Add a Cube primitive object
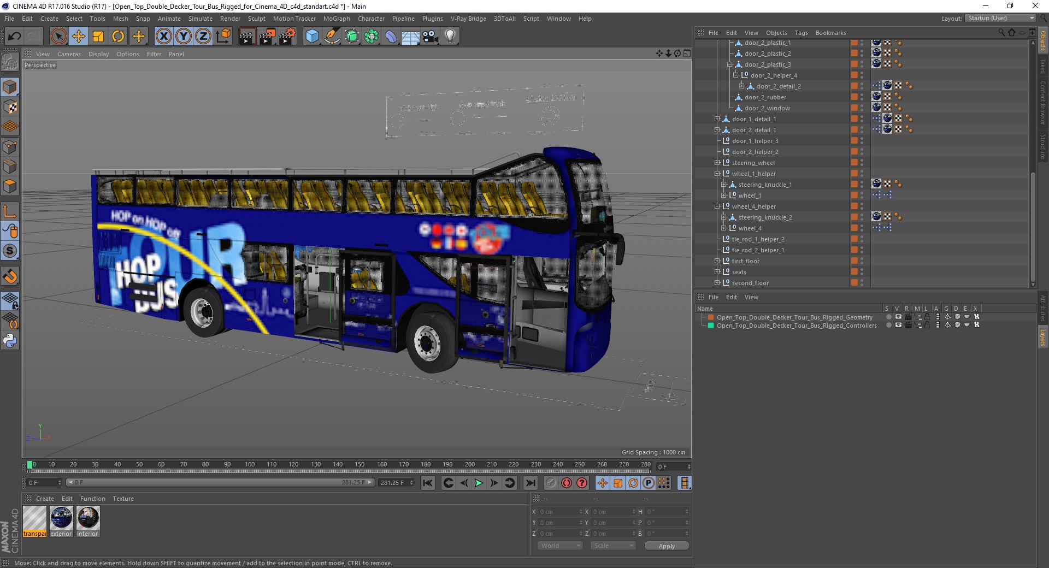Image resolution: width=1049 pixels, height=568 pixels. click(x=312, y=37)
